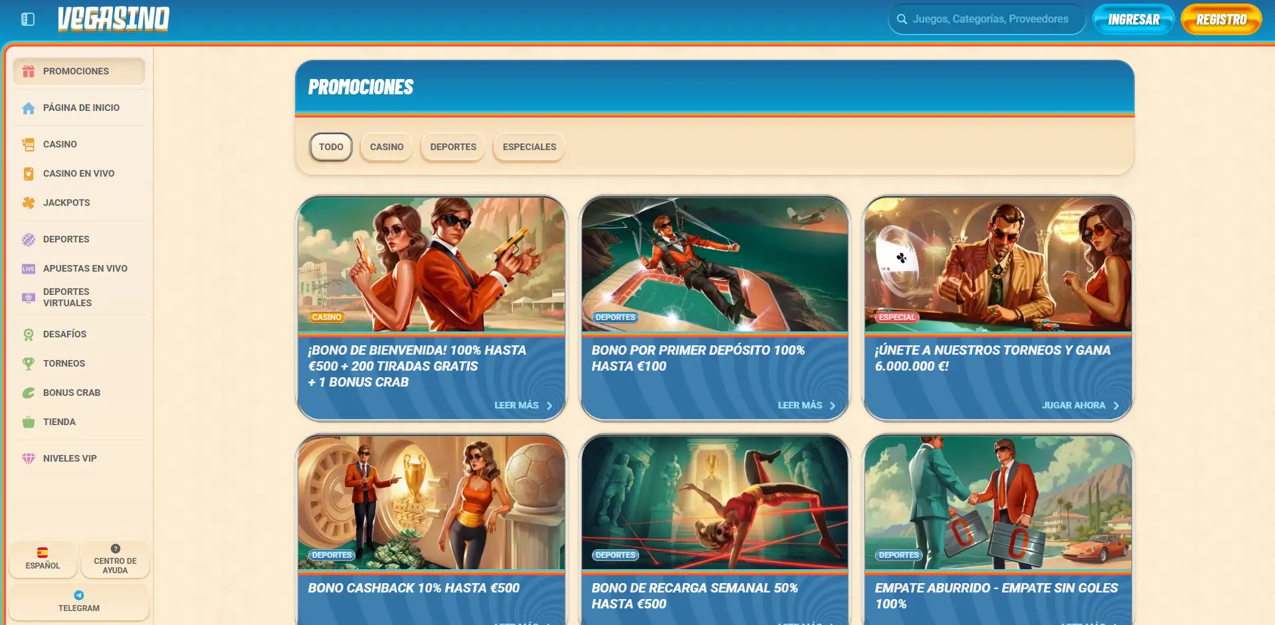
Task: Click the Vegasino logo
Action: (x=114, y=19)
